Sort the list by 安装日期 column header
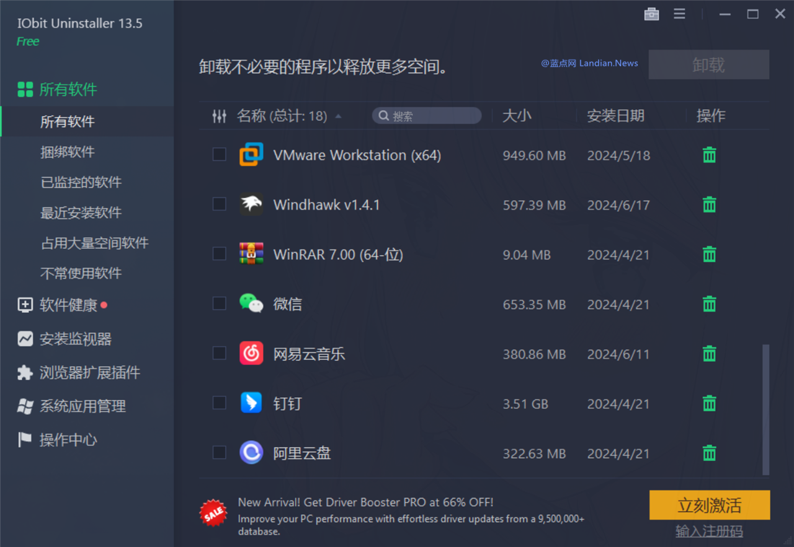This screenshot has width=794, height=547. click(615, 116)
